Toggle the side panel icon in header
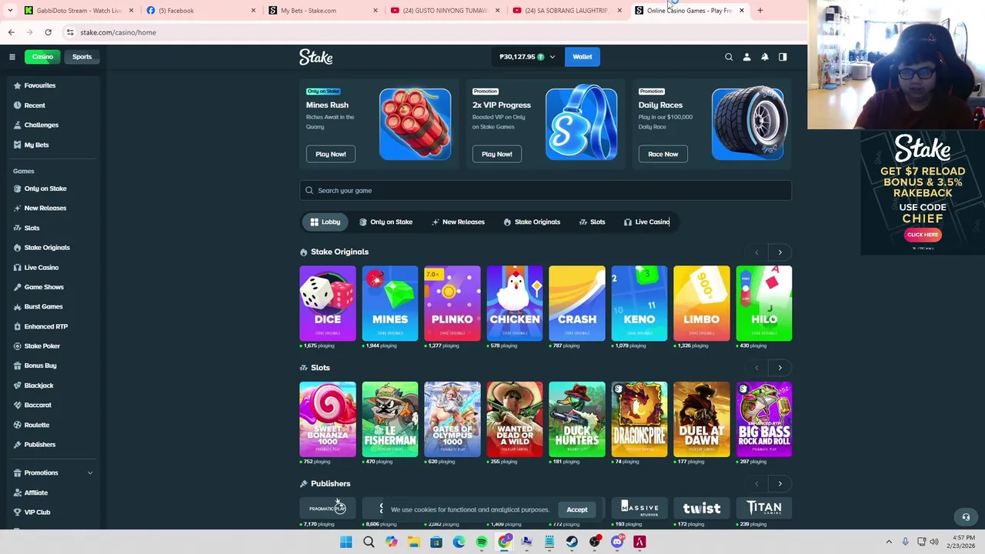 pos(783,57)
